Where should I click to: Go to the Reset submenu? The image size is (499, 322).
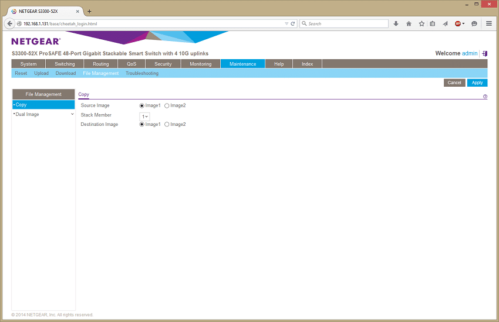[21, 73]
